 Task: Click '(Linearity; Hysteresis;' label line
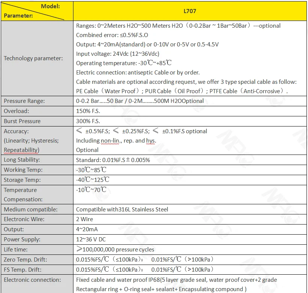[x=31, y=141]
